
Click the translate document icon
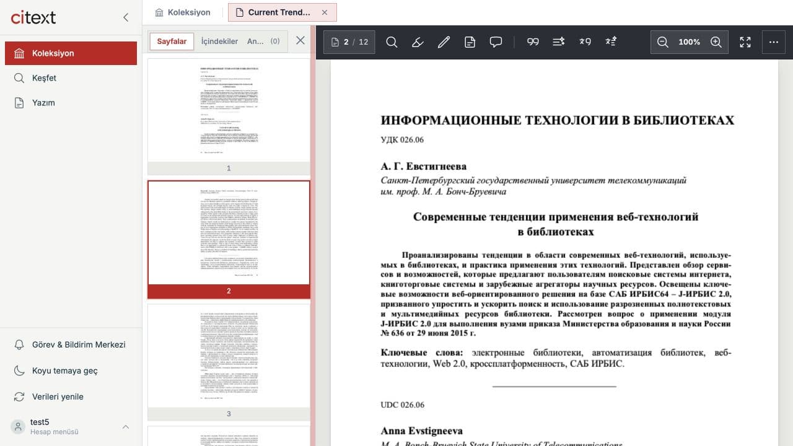(611, 42)
